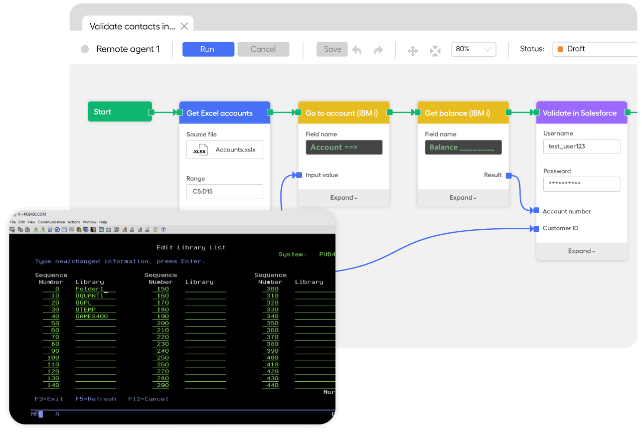The image size is (642, 435).
Task: Click the green play macro icon in PUB400
Action: point(140,230)
